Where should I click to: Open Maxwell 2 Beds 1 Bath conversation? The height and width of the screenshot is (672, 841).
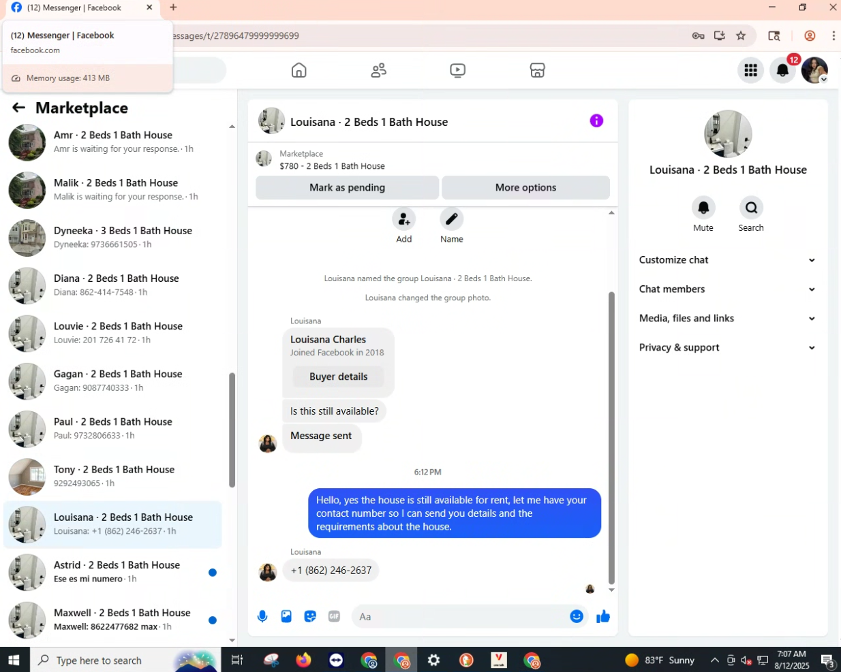coord(112,620)
